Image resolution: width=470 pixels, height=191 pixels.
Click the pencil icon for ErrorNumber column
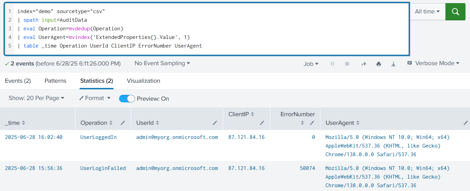click(312, 123)
